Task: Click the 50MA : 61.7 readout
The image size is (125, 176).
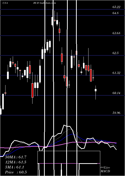Action: pos(15,157)
